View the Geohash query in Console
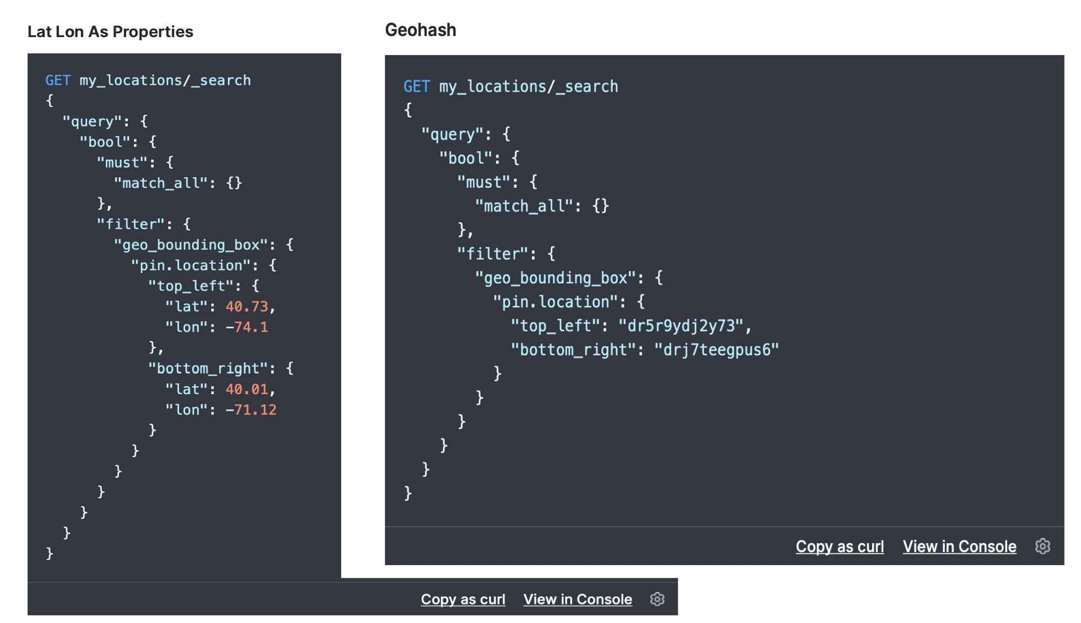The height and width of the screenshot is (623, 1081). pyautogui.click(x=959, y=547)
